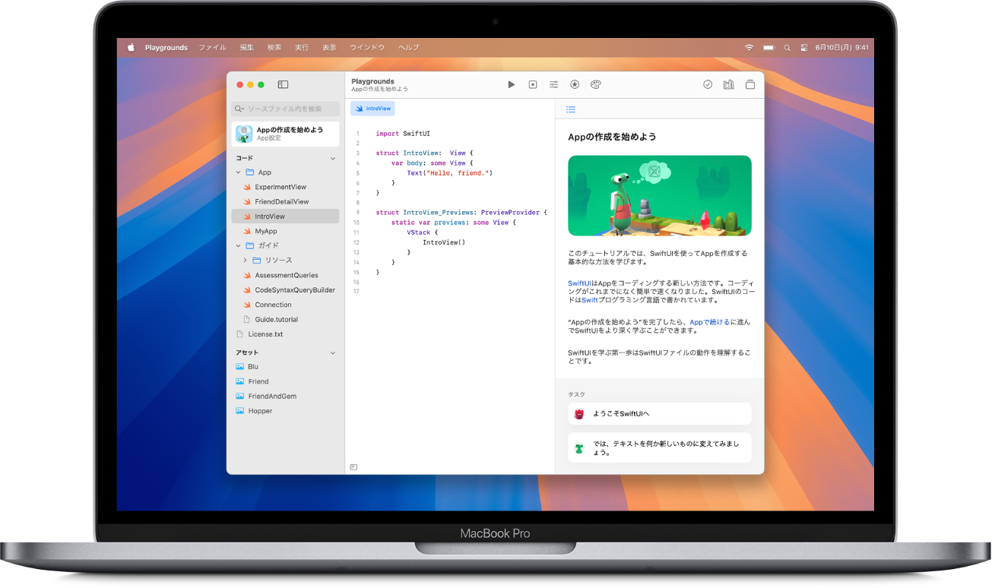
Task: Click the magnifier icon in the search field
Action: [x=239, y=109]
